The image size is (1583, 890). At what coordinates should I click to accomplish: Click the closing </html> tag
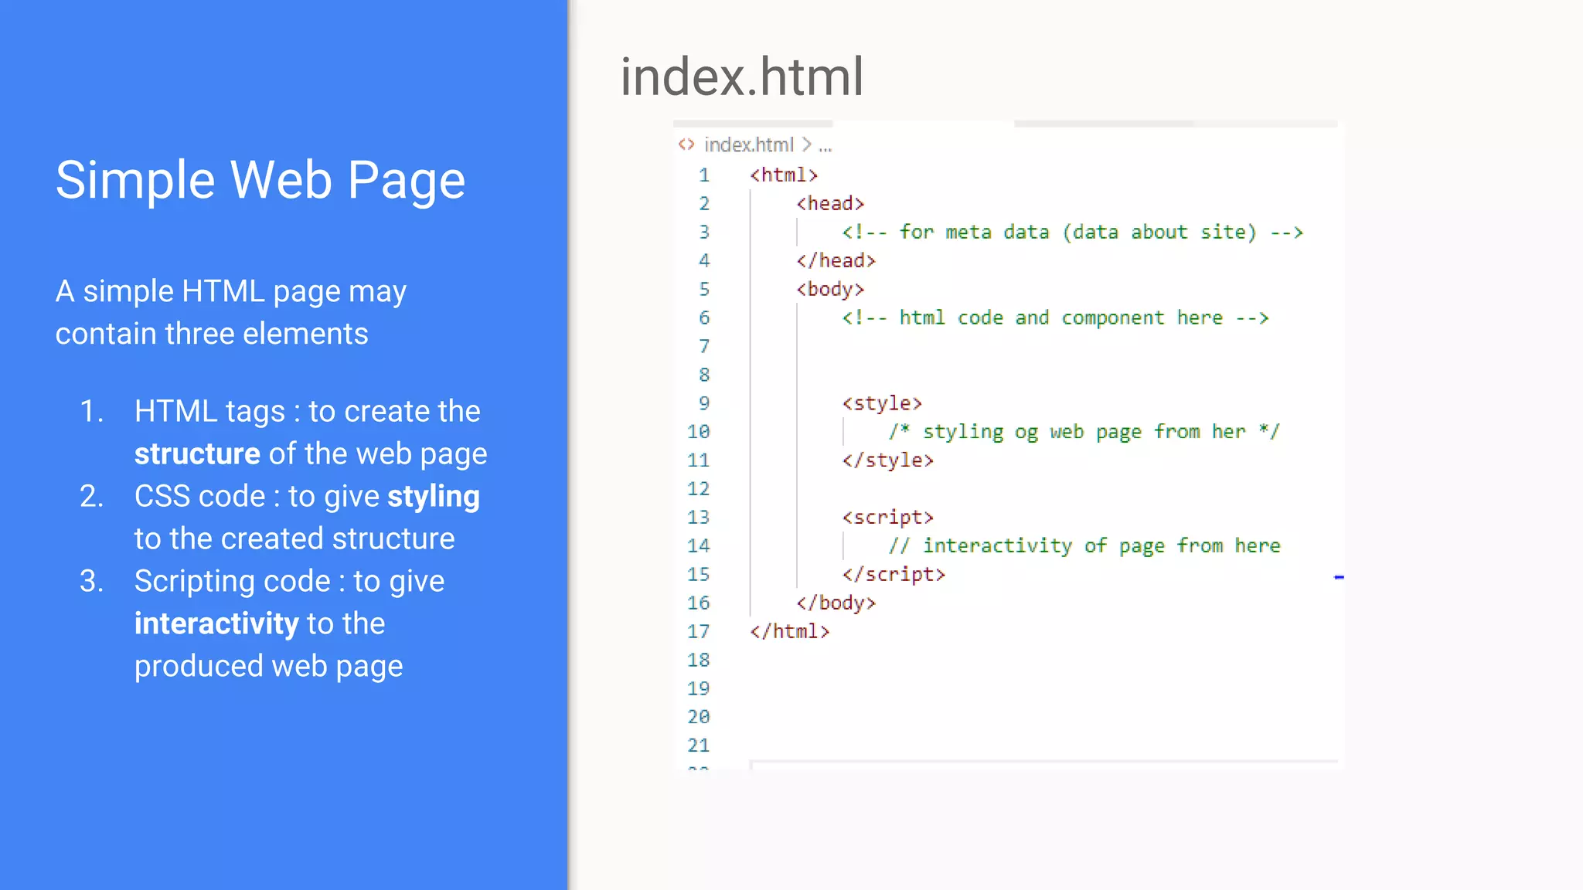coord(789,632)
